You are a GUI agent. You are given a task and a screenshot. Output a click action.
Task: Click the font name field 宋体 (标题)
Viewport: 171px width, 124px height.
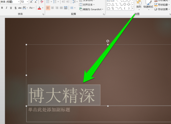(x=9, y=2)
